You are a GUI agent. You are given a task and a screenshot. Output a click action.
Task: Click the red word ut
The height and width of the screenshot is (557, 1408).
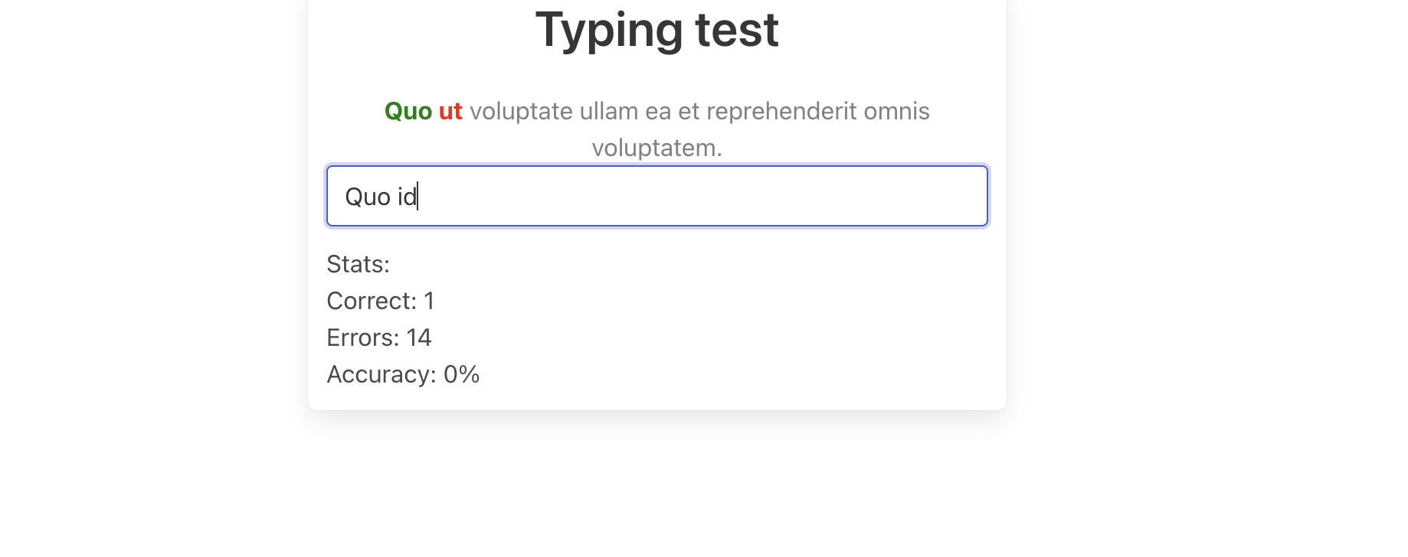pyautogui.click(x=450, y=111)
